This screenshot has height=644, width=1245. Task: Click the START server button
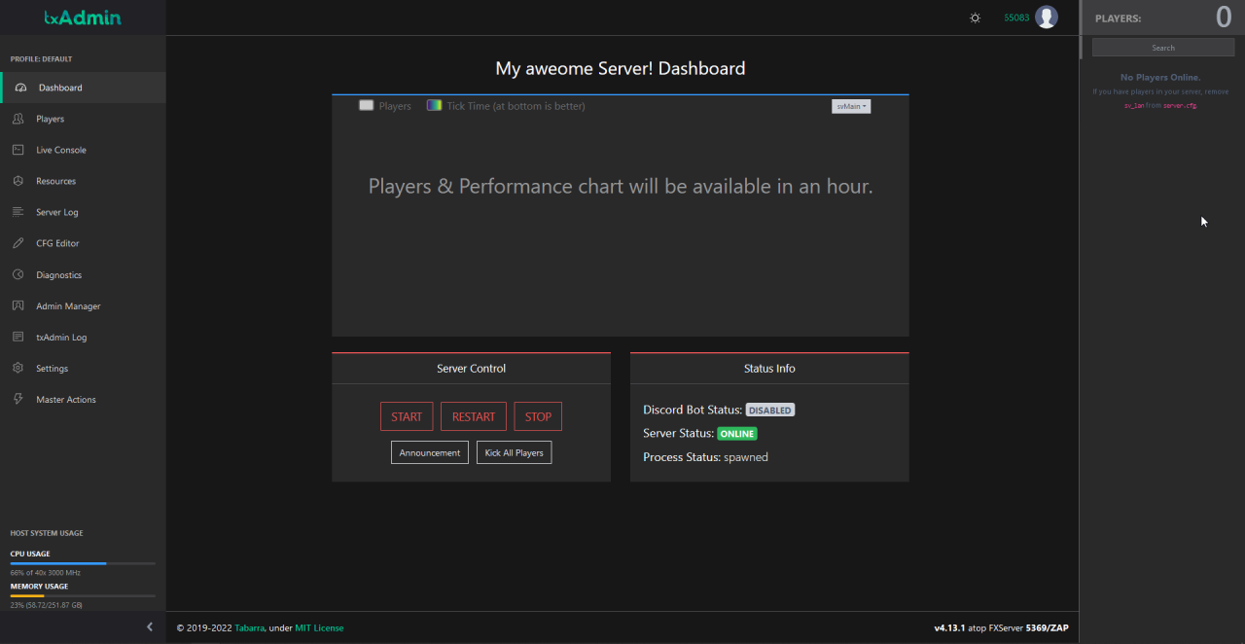pos(407,416)
